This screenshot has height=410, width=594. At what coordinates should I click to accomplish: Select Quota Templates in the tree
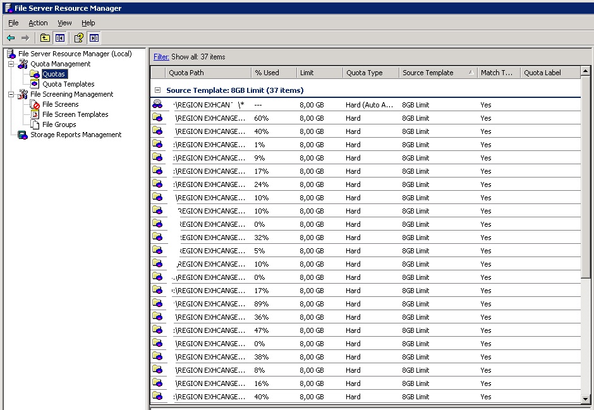click(68, 84)
